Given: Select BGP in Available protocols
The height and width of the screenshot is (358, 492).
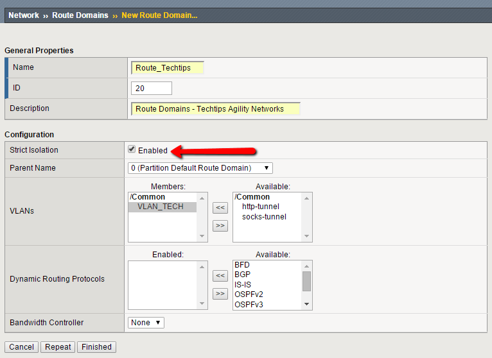Looking at the screenshot, I should (242, 274).
